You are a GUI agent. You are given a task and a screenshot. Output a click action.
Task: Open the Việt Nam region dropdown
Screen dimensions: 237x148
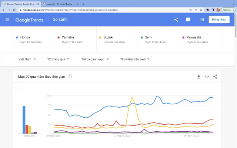click(x=27, y=59)
